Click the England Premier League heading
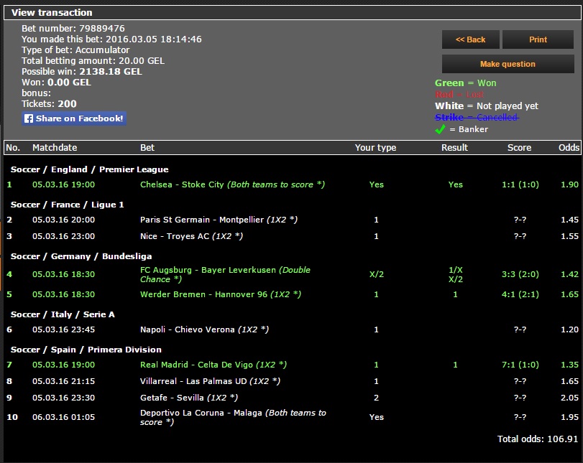 click(90, 169)
